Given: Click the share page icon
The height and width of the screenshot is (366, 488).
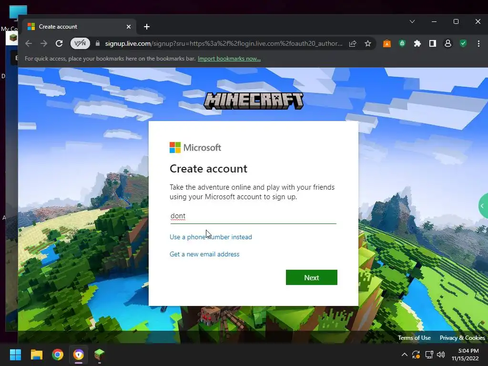Looking at the screenshot, I should (x=353, y=43).
